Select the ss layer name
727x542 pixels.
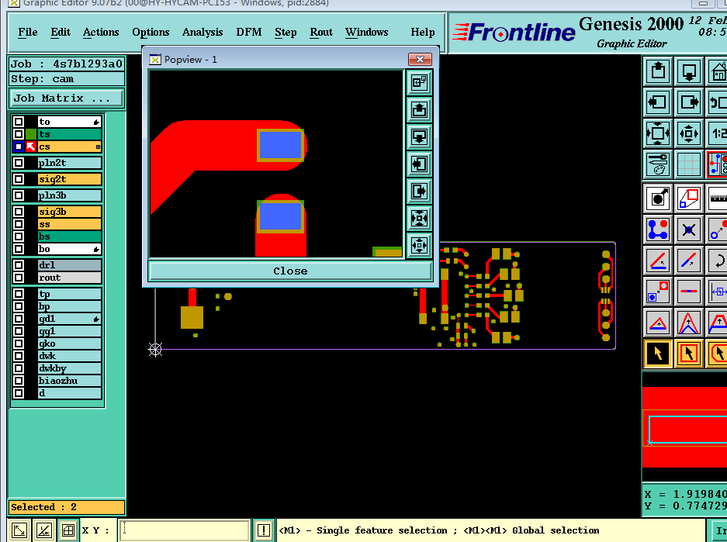coord(69,224)
